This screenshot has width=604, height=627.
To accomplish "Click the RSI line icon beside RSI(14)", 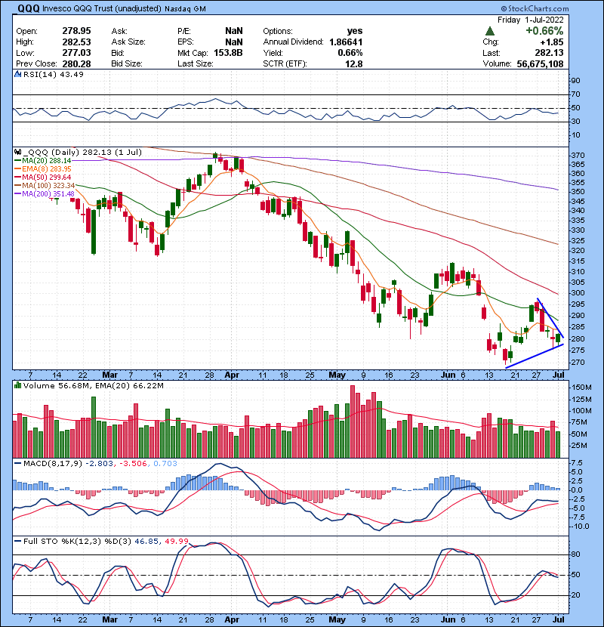I will [x=17, y=74].
